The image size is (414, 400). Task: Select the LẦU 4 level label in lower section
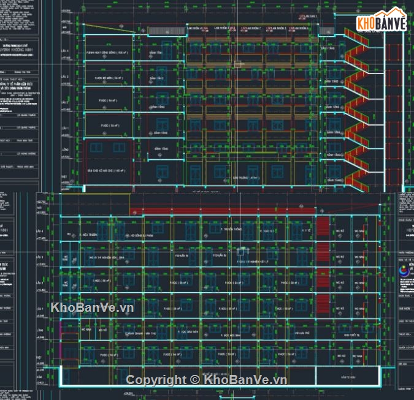coord(40,231)
